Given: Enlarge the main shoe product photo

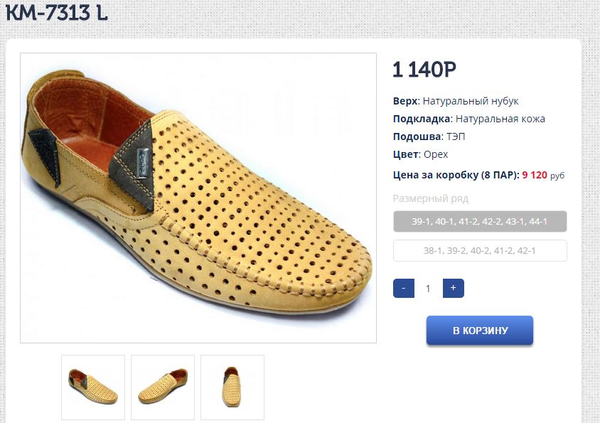Looking at the screenshot, I should (x=198, y=198).
